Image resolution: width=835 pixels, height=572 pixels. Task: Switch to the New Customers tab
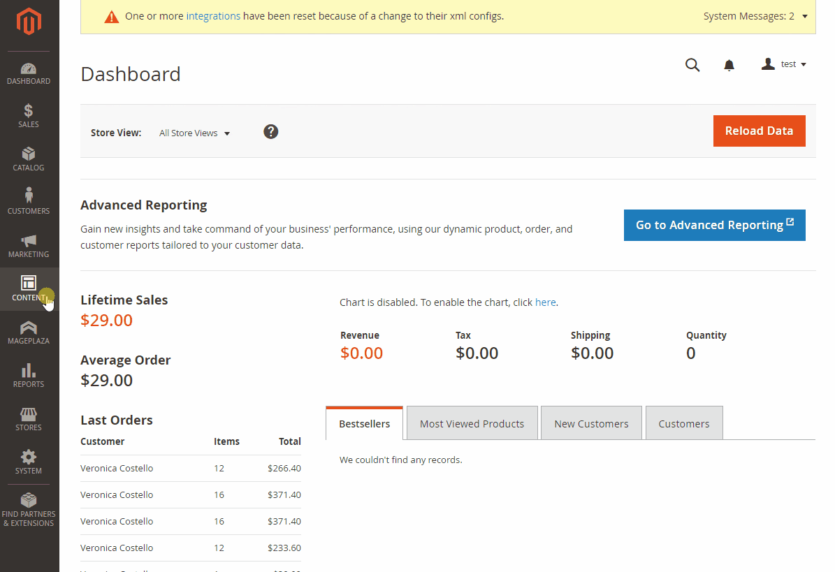click(591, 423)
